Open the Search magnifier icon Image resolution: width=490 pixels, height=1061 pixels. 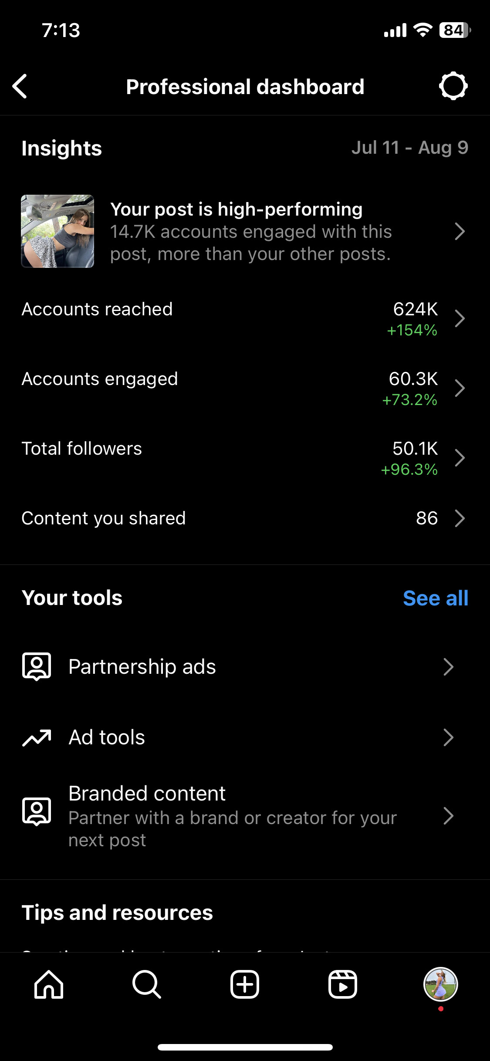click(147, 984)
